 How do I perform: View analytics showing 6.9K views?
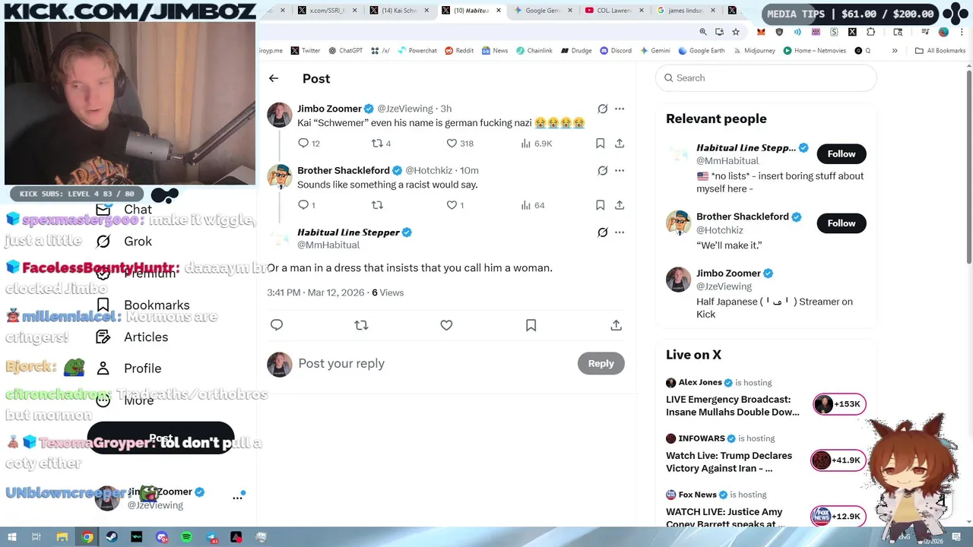537,143
